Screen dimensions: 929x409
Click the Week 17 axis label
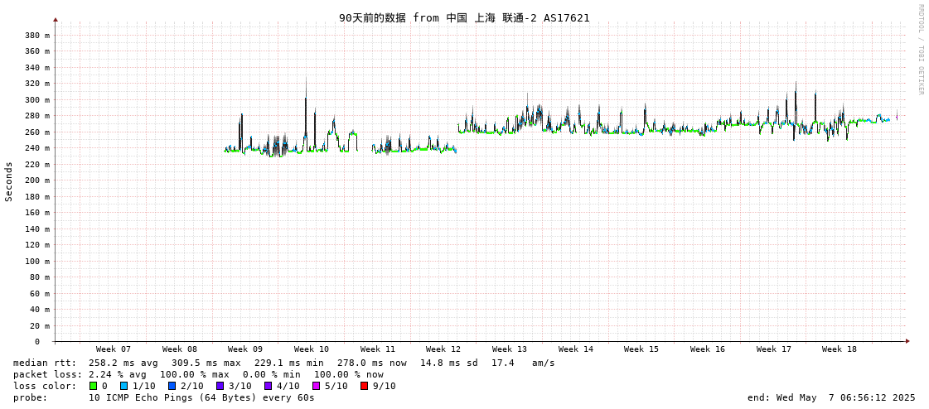(x=774, y=349)
